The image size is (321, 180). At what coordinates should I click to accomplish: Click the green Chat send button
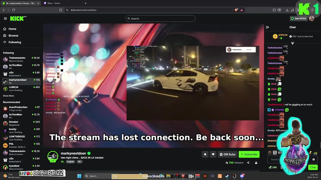[313, 167]
